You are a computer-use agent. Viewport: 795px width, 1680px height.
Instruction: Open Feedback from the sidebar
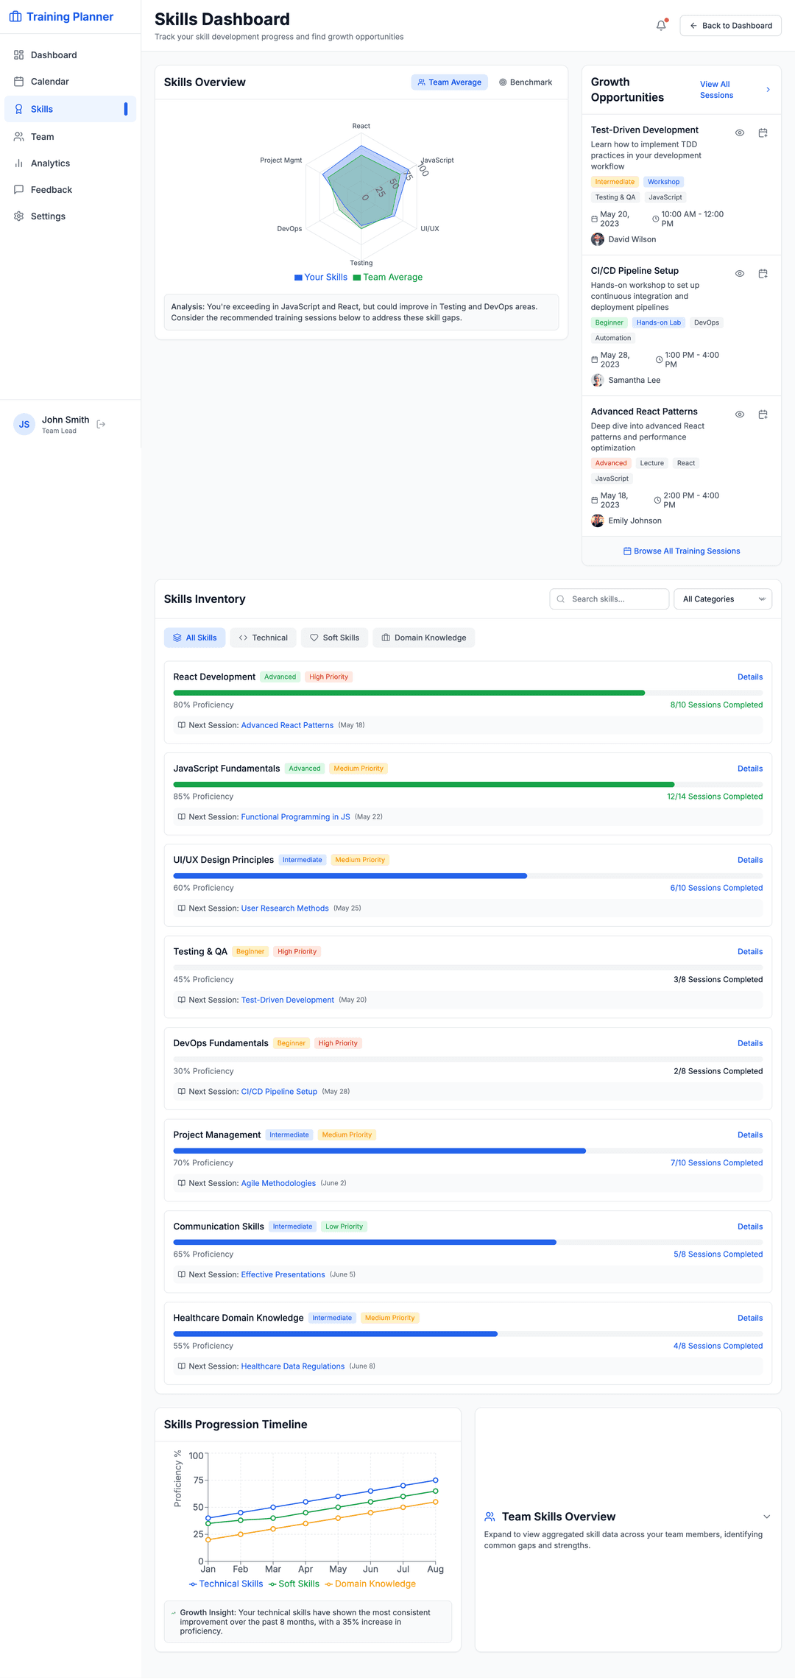pyautogui.click(x=51, y=190)
